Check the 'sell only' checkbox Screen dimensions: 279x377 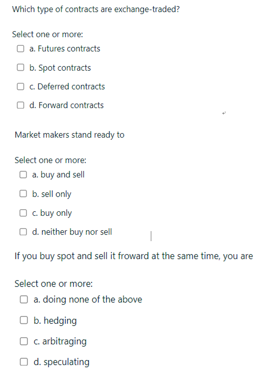pyautogui.click(x=23, y=193)
